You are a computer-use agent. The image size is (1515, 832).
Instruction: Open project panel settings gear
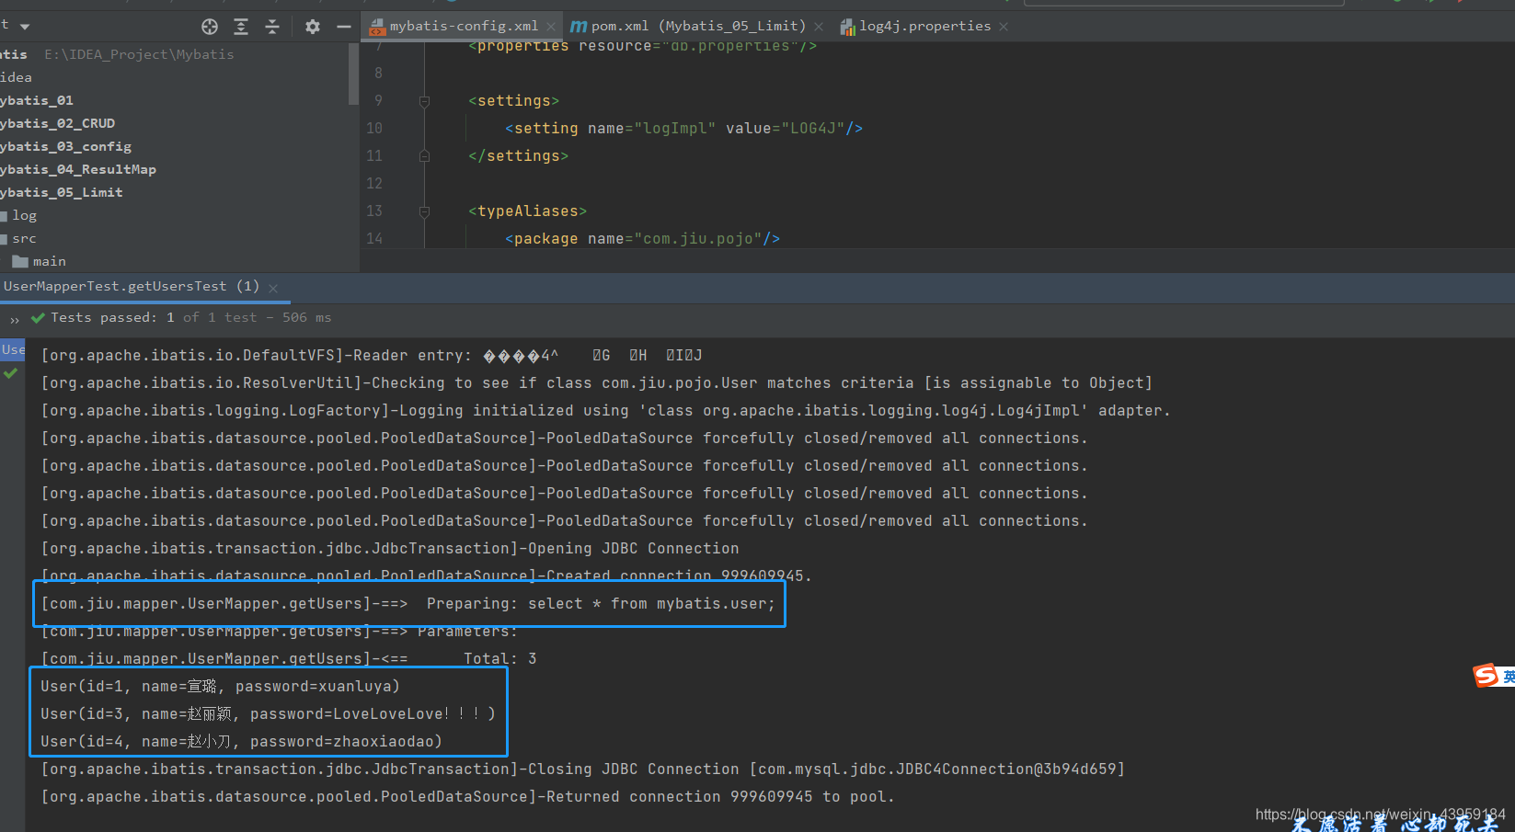pyautogui.click(x=313, y=27)
